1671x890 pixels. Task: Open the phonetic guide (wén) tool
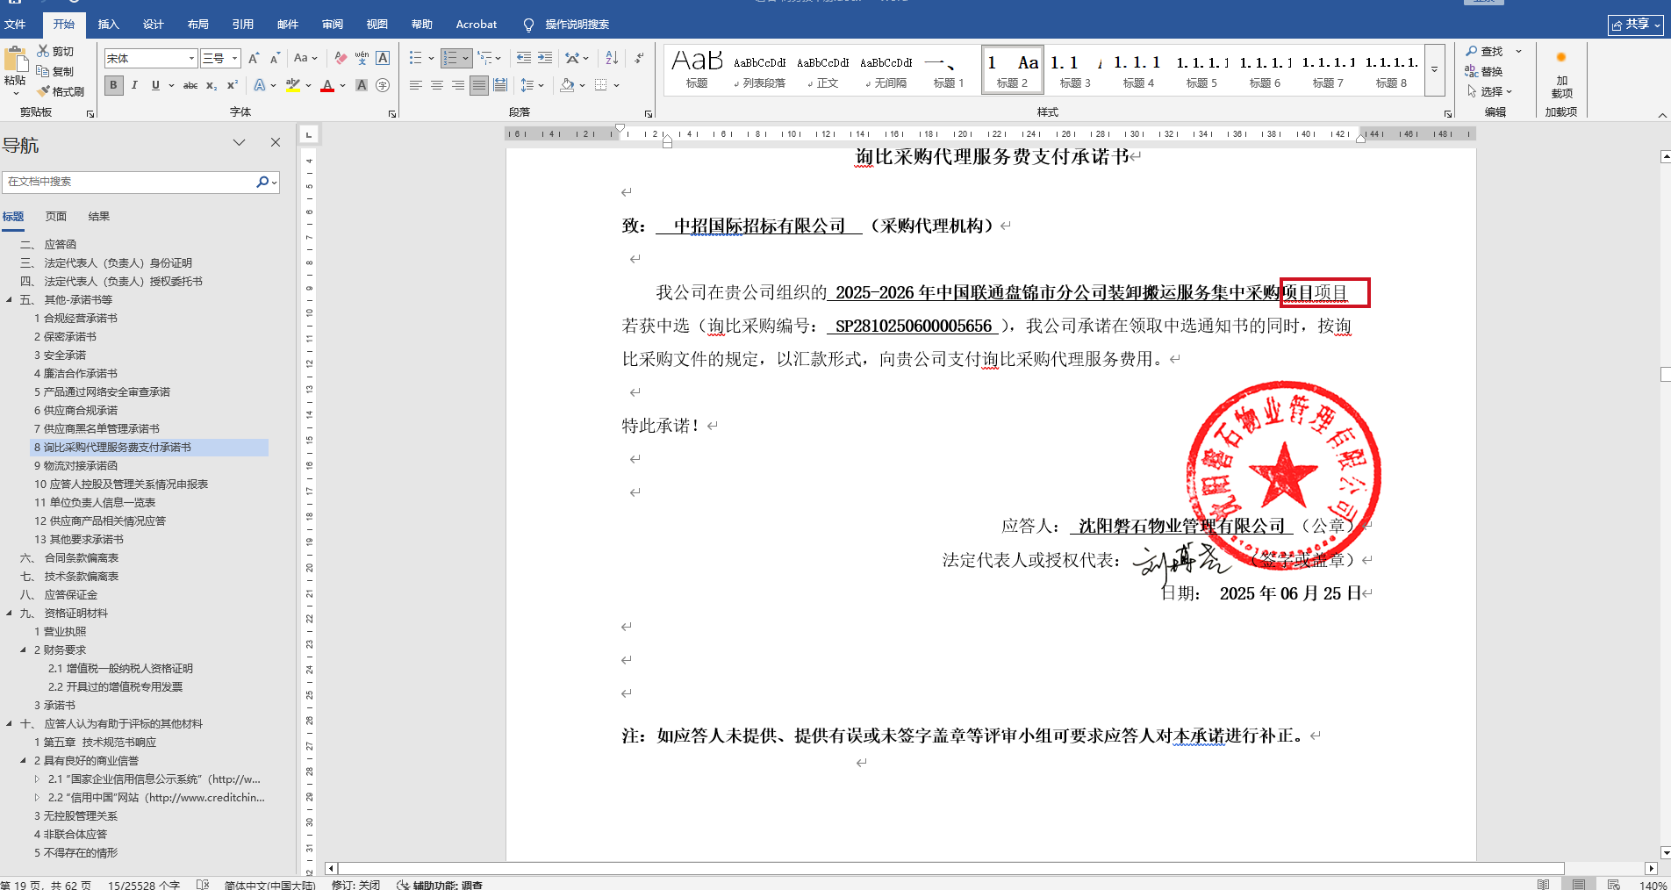(362, 58)
